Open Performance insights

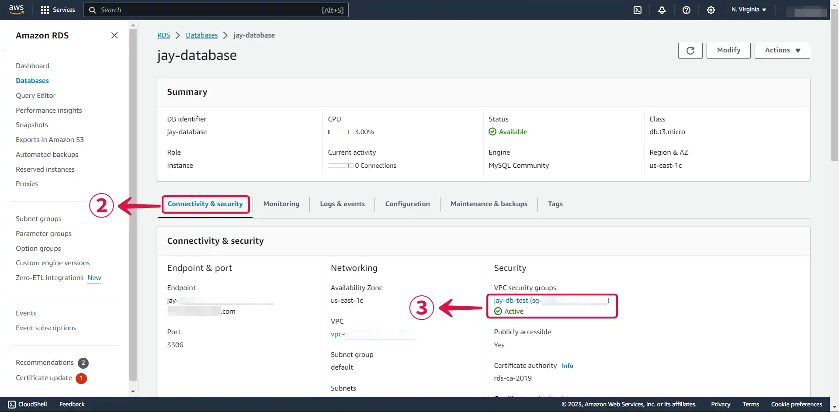pos(49,111)
